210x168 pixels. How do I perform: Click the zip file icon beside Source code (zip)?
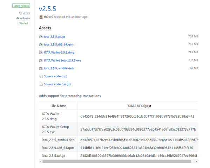pyautogui.click(x=41, y=76)
